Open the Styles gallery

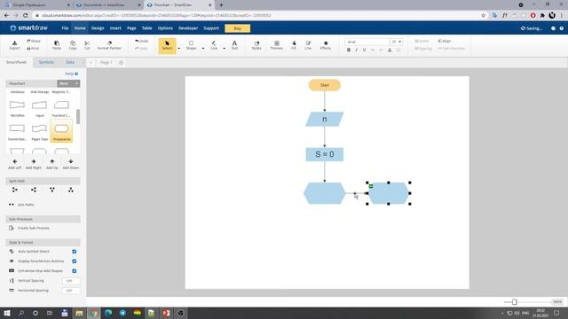pyautogui.click(x=256, y=45)
